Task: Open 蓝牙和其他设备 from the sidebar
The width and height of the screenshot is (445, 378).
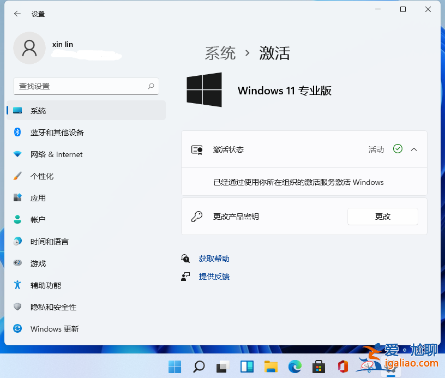Action: tap(57, 132)
